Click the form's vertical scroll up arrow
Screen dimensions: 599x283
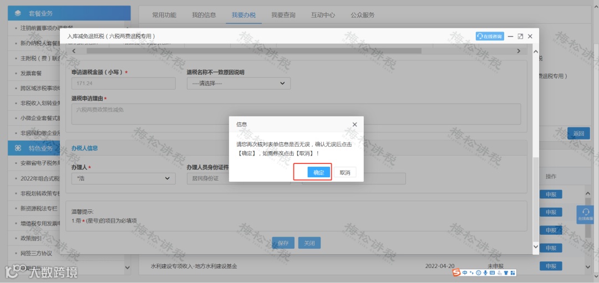(536, 52)
